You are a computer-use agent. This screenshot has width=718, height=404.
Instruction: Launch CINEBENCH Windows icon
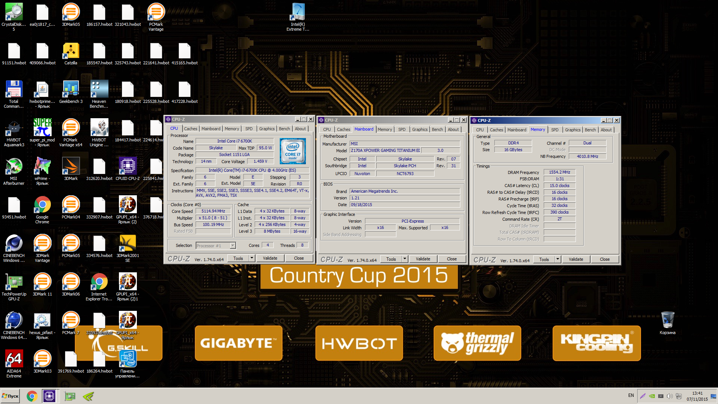(14, 248)
